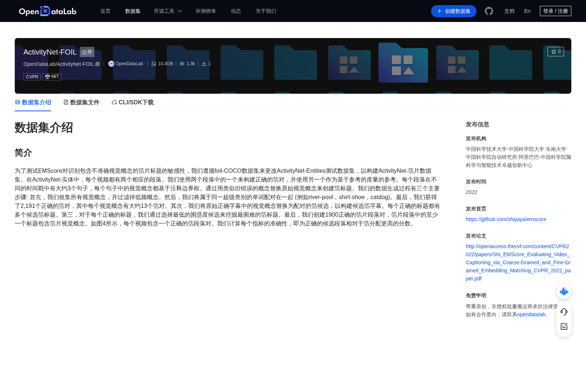Image resolution: width=586 pixels, height=366 pixels.
Task: Expand the 开源工具 dropdown menu
Action: click(x=168, y=11)
